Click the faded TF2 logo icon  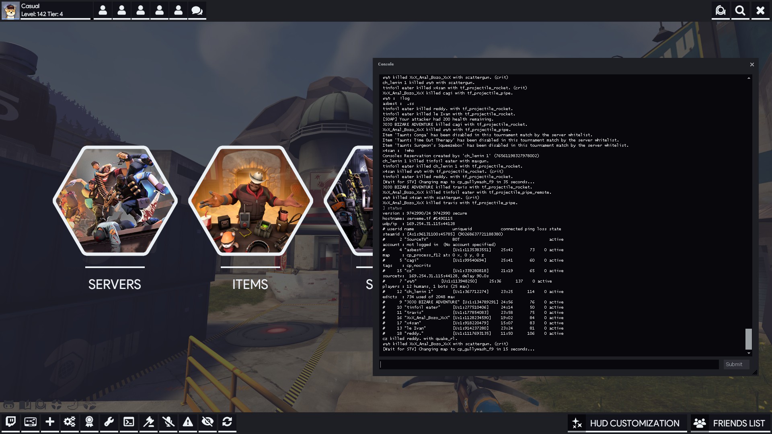57,405
